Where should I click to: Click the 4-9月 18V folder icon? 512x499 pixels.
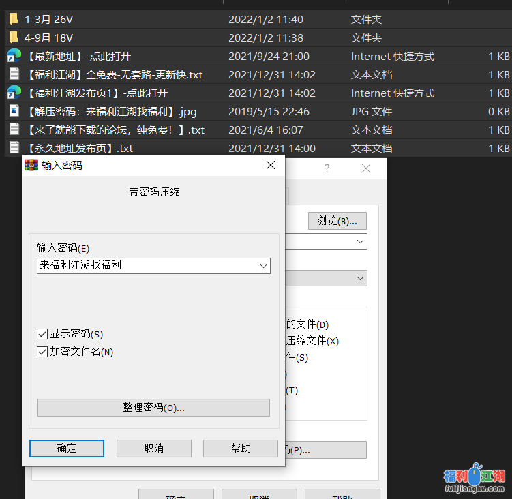pos(14,37)
